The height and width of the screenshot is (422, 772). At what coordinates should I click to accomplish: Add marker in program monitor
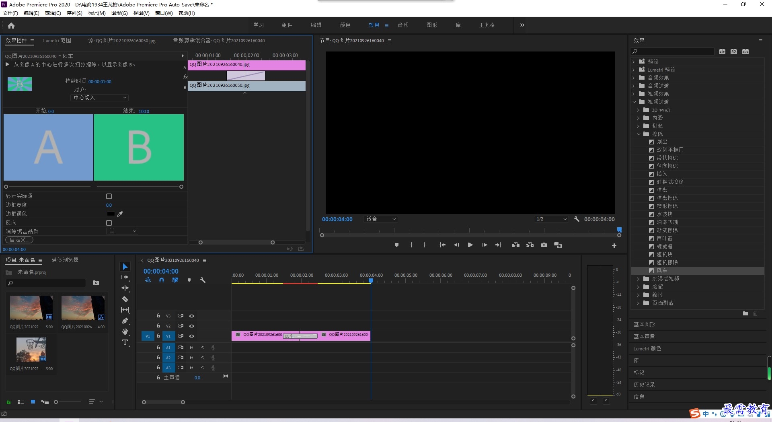click(x=396, y=245)
